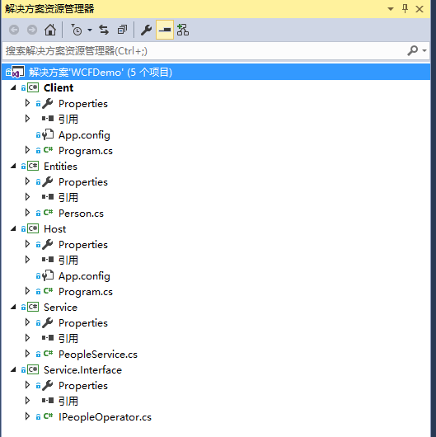
Task: Select the WCFDemo solution node
Action: point(216,73)
